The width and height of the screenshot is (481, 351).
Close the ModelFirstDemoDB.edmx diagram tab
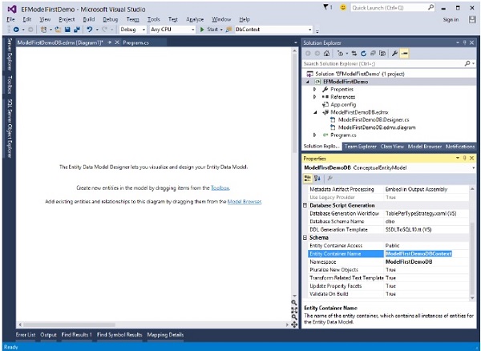click(x=117, y=42)
